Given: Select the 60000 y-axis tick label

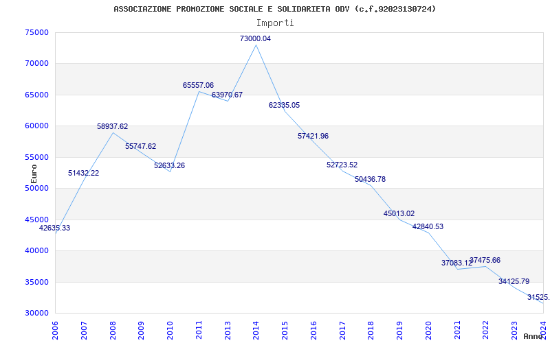Looking at the screenshot, I should pos(37,126).
